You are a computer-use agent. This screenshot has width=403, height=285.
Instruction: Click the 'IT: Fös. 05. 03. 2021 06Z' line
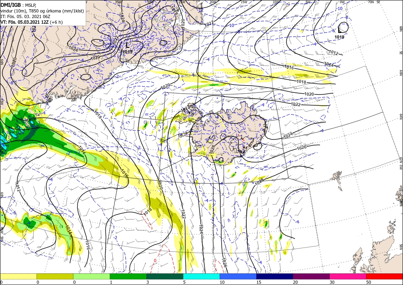point(25,16)
